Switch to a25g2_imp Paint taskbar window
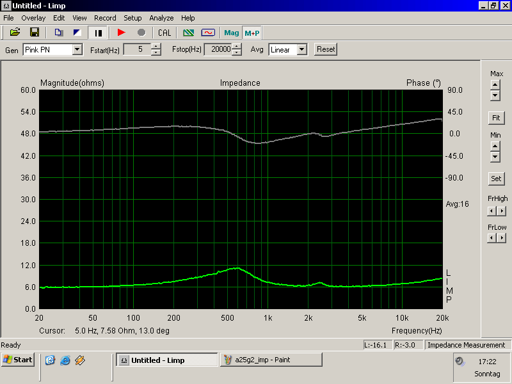The image size is (512, 384). pos(271,360)
